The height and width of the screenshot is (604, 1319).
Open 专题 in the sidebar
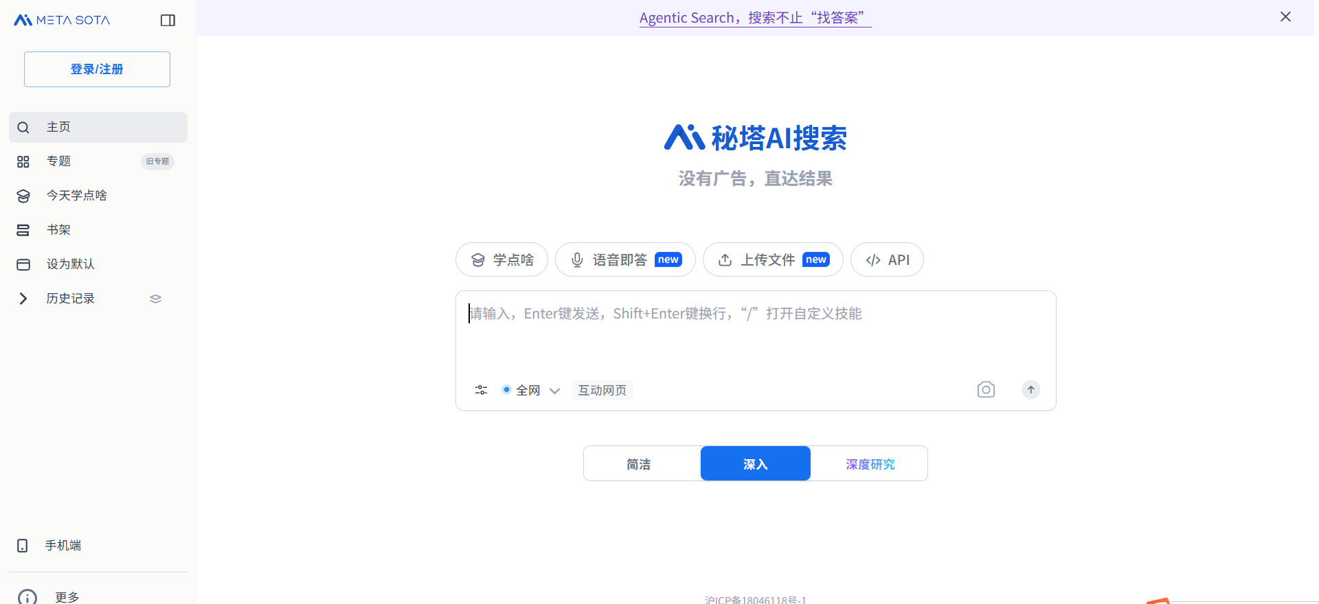[59, 161]
